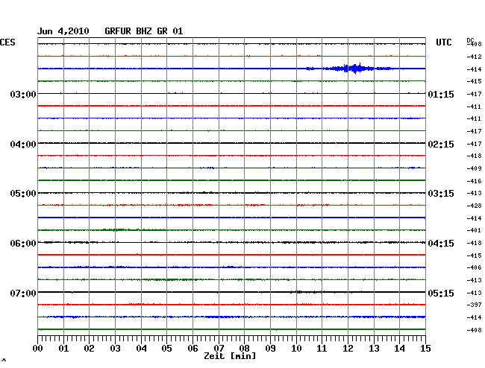Select station title "GRFUR BHZ GR 01"
The height and width of the screenshot is (368, 485).
[144, 31]
